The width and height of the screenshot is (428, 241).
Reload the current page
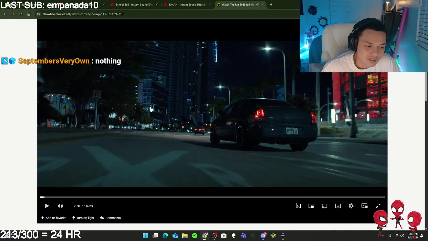21,14
